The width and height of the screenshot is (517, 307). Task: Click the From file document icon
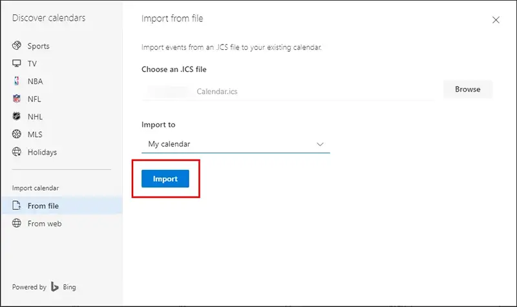point(17,206)
